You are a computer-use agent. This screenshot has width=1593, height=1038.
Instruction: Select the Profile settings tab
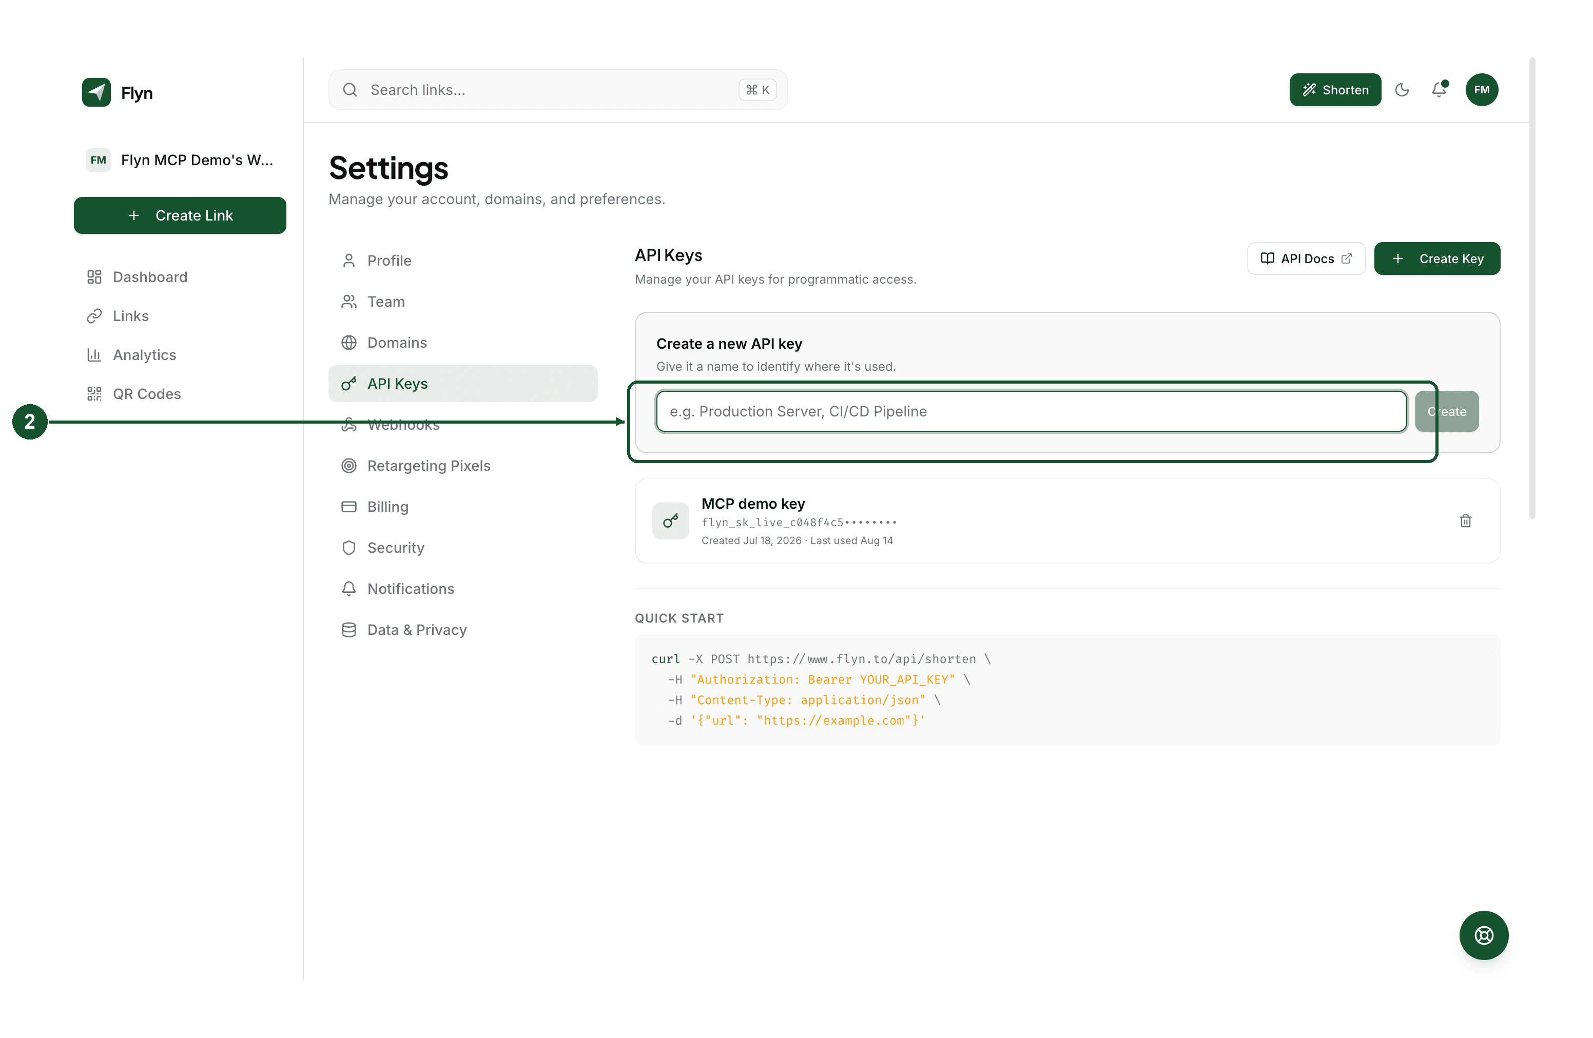click(x=462, y=261)
